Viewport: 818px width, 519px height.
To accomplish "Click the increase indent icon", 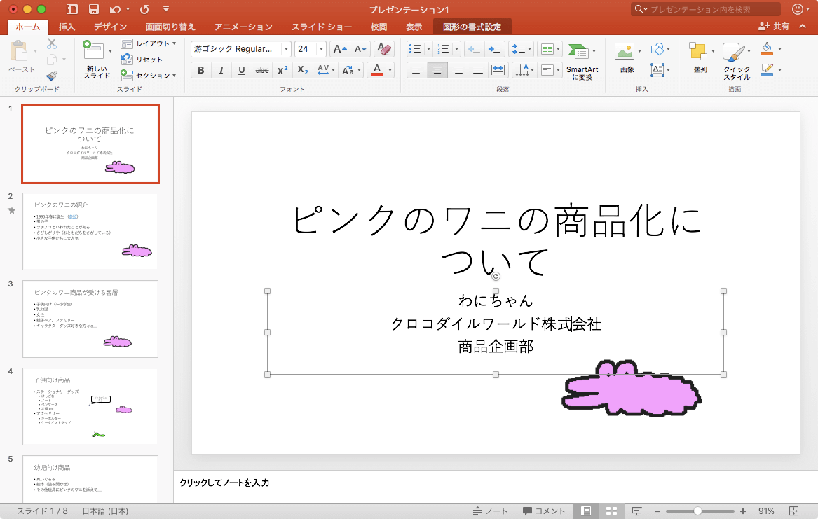I will [495, 49].
